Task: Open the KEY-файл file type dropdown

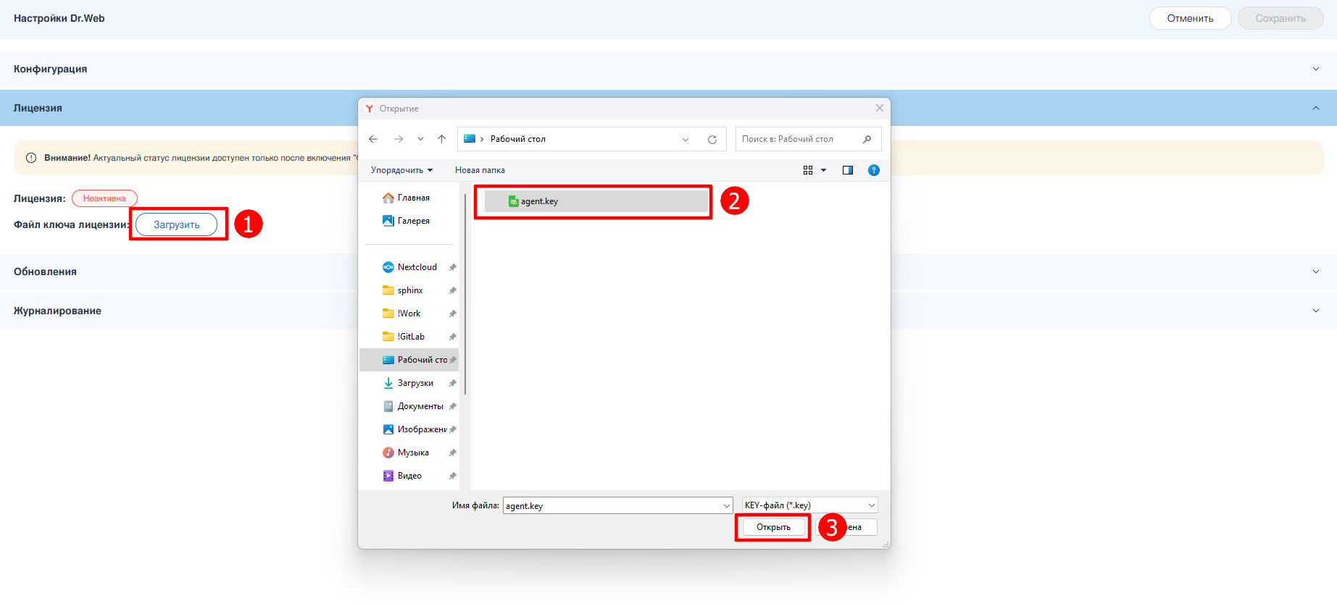Action: [809, 505]
